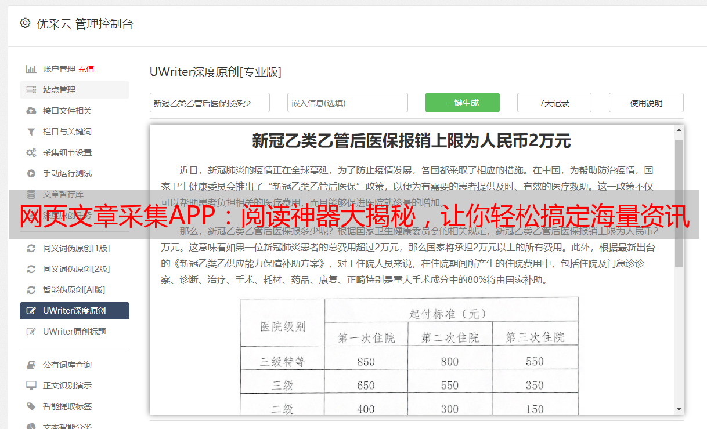Click the 智能提取标签 tag icon
The width and height of the screenshot is (707, 429).
click(x=31, y=406)
